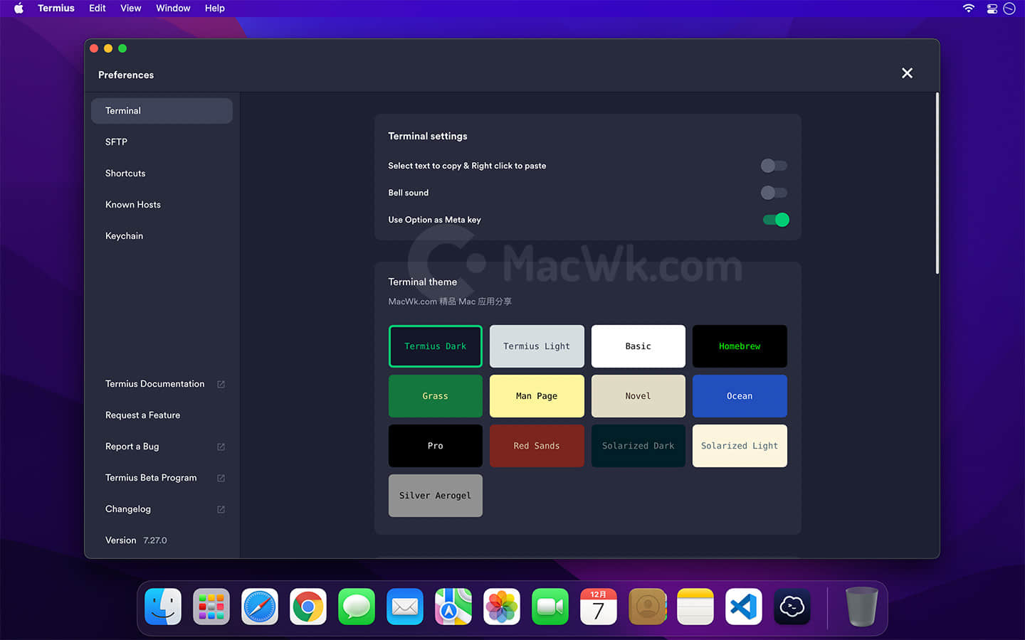The height and width of the screenshot is (640, 1025).
Task: Select the Terminal preferences section
Action: point(162,111)
